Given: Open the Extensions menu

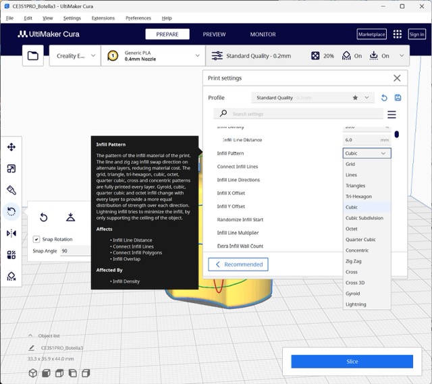Looking at the screenshot, I should coord(103,18).
